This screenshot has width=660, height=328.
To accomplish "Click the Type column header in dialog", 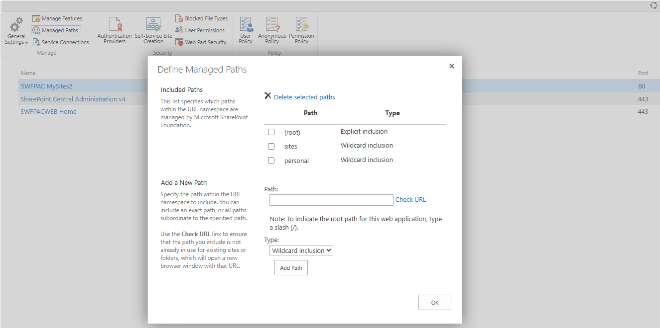I will 393,113.
